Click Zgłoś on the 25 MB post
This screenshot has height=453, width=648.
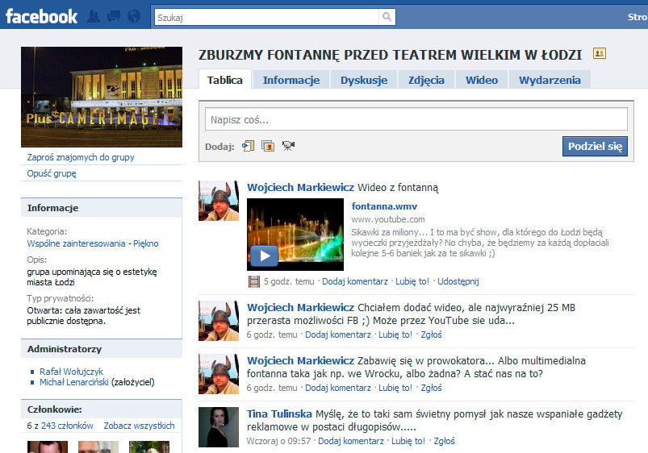click(x=432, y=335)
